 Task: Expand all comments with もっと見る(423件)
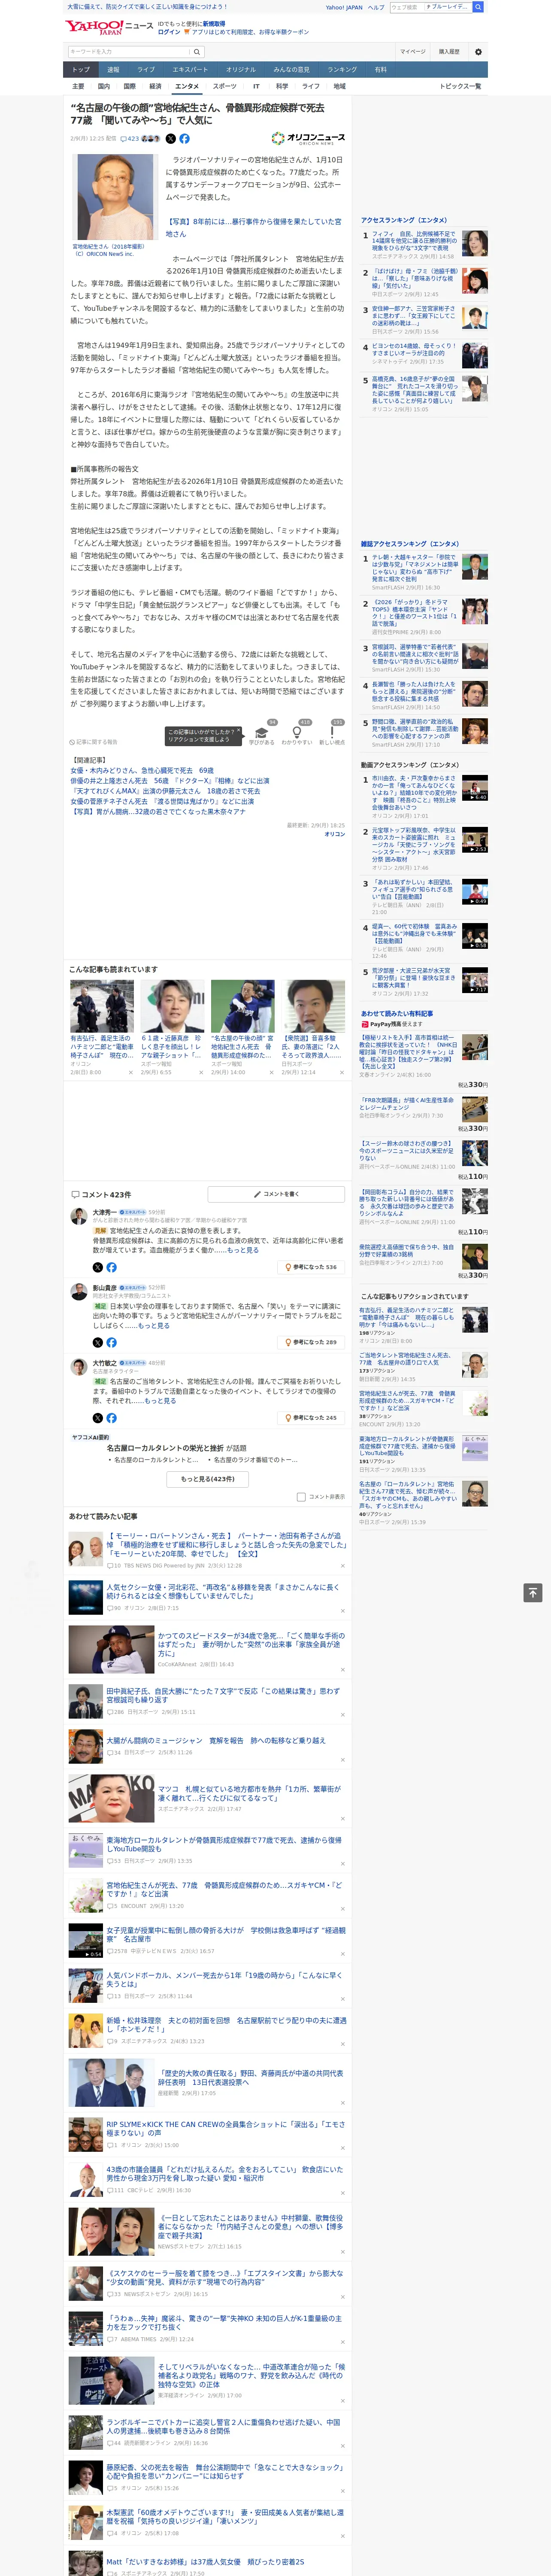(208, 1479)
